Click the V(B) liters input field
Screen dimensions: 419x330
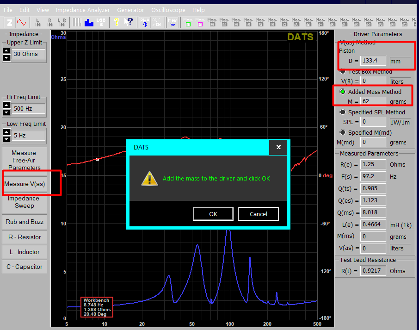tap(373, 81)
